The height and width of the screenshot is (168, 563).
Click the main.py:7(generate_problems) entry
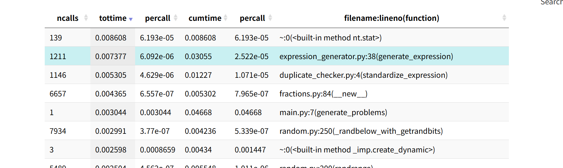[x=333, y=112]
